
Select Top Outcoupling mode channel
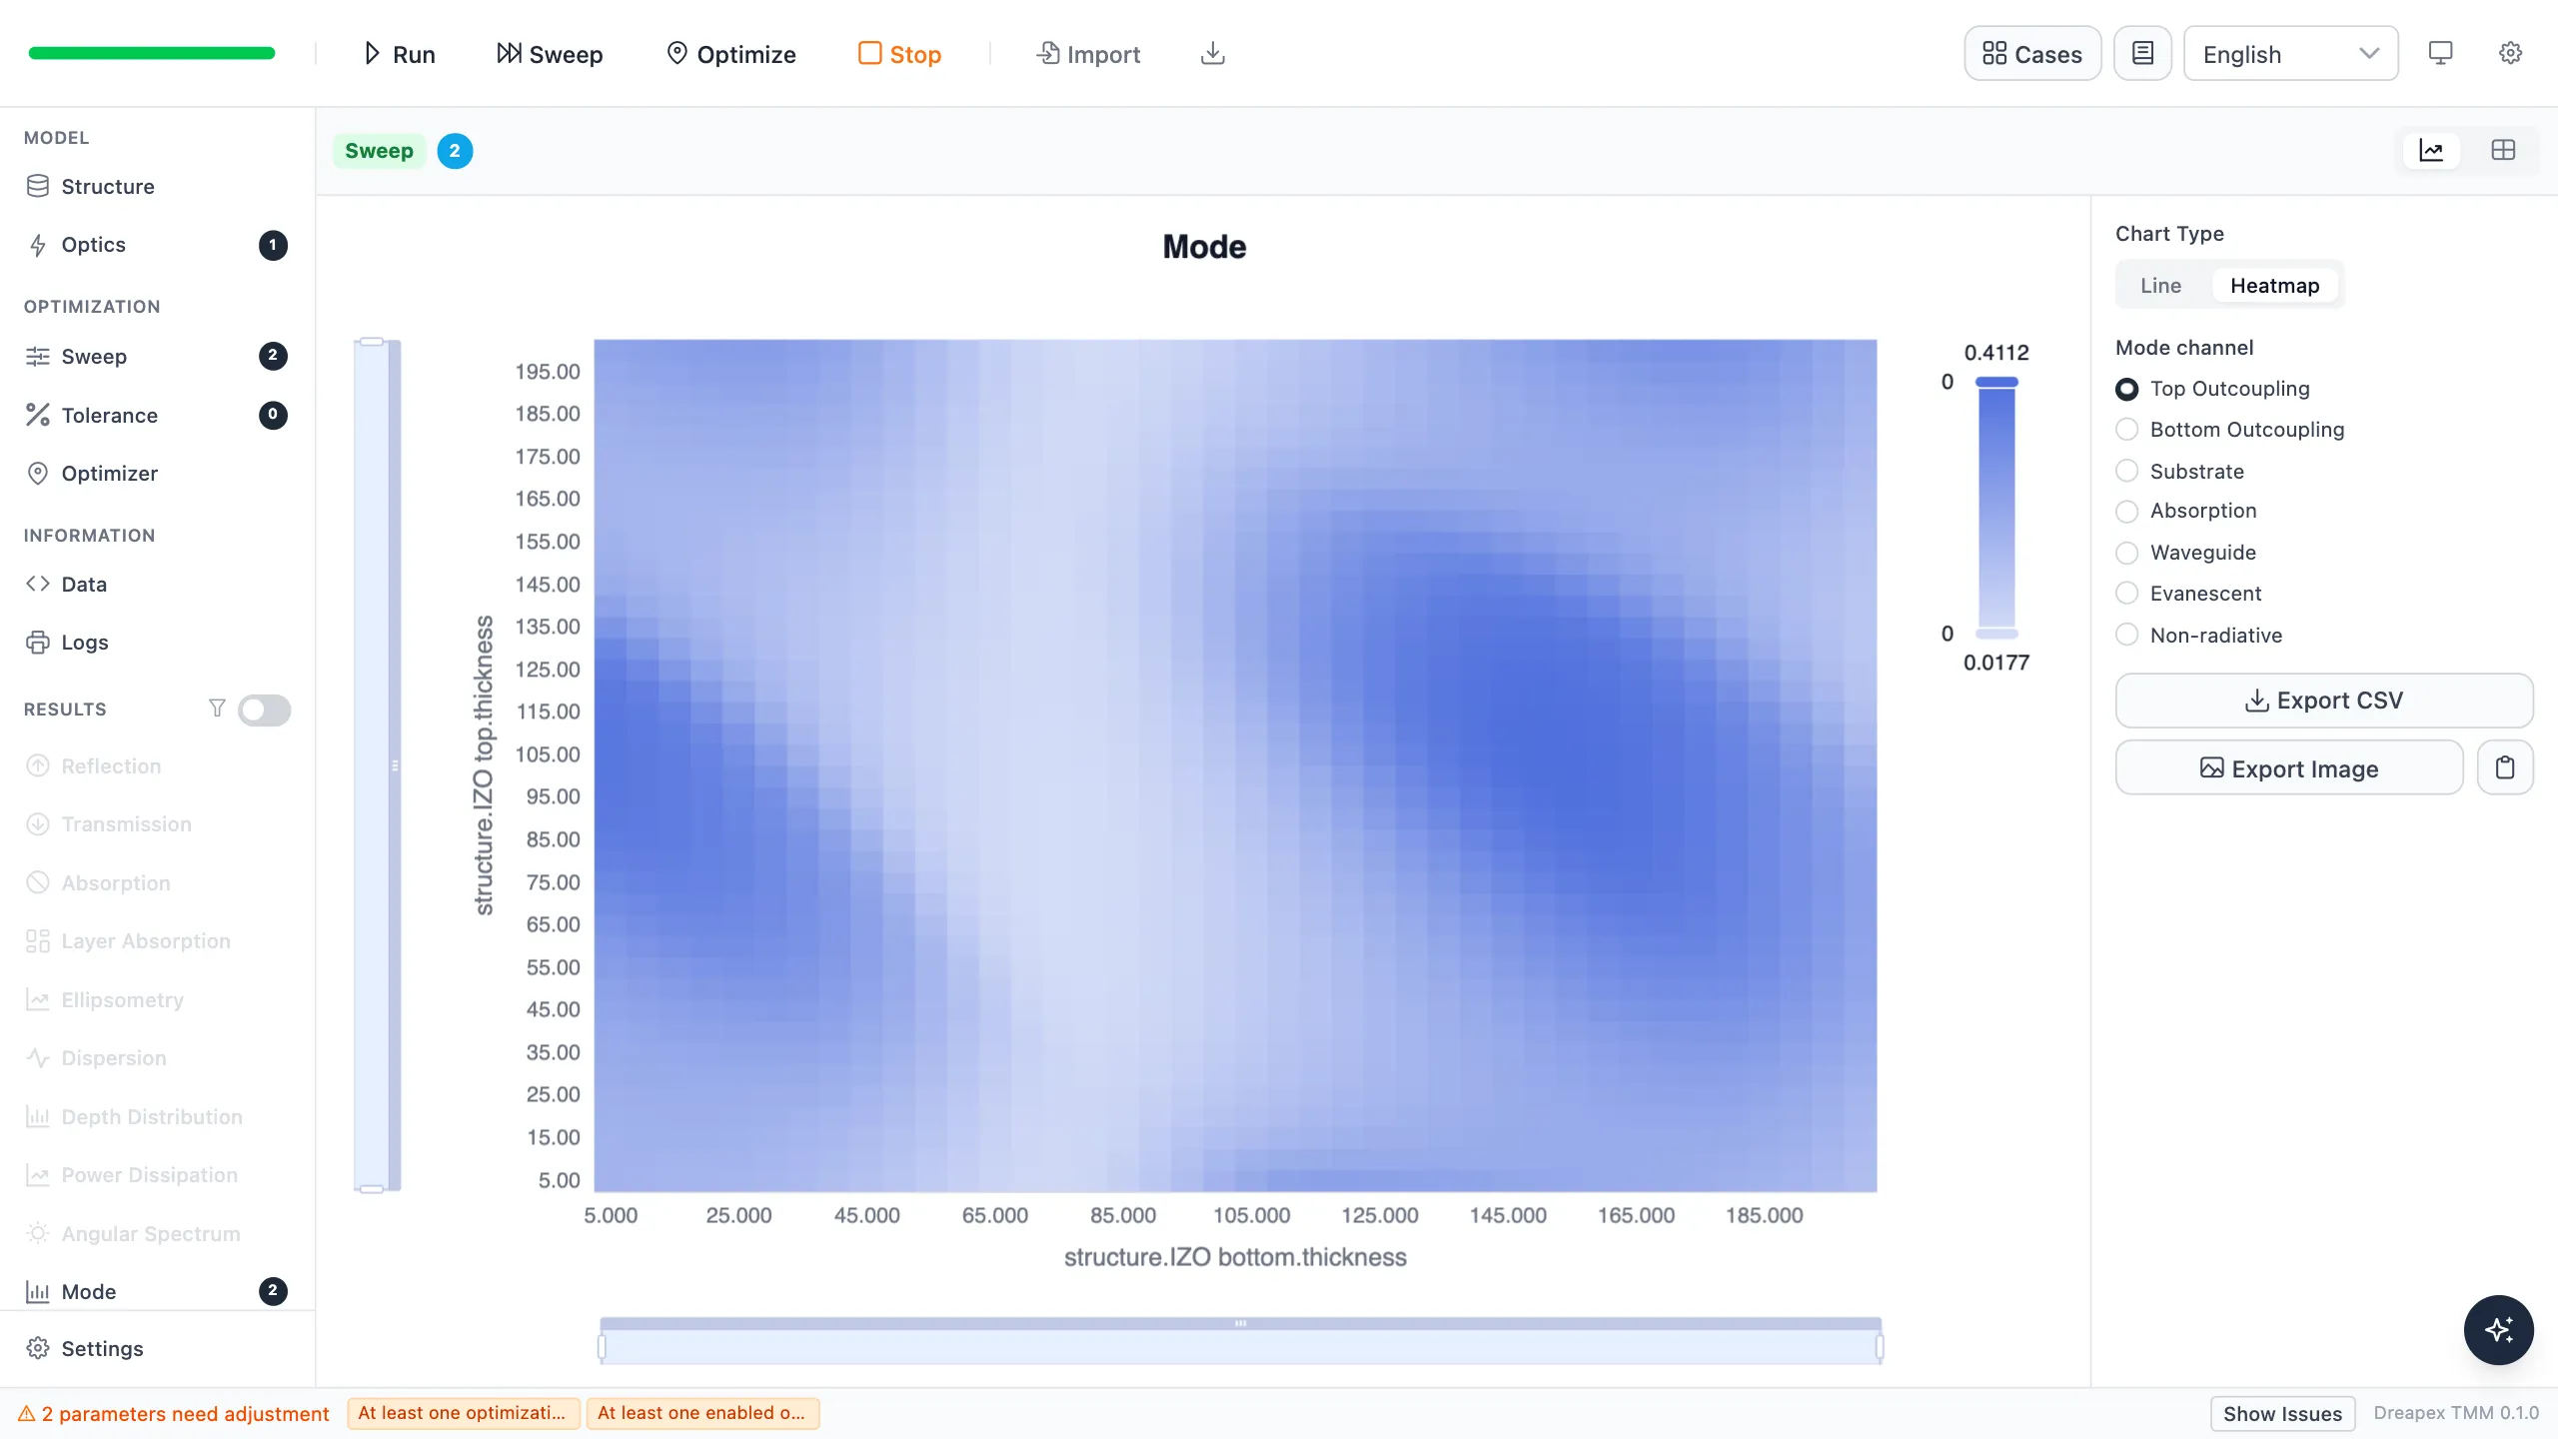pyautogui.click(x=2212, y=389)
